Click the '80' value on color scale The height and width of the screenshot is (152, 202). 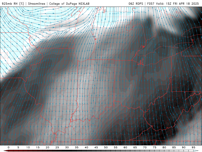tap(164, 147)
